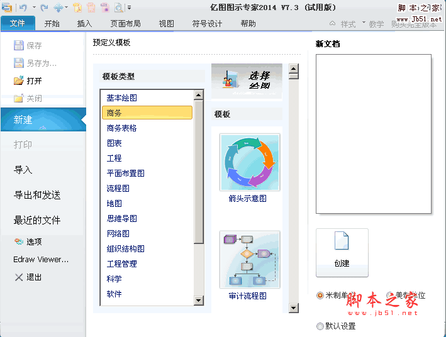Click template type list scroll down arrow
This screenshot has height=337, width=446.
coord(199,301)
